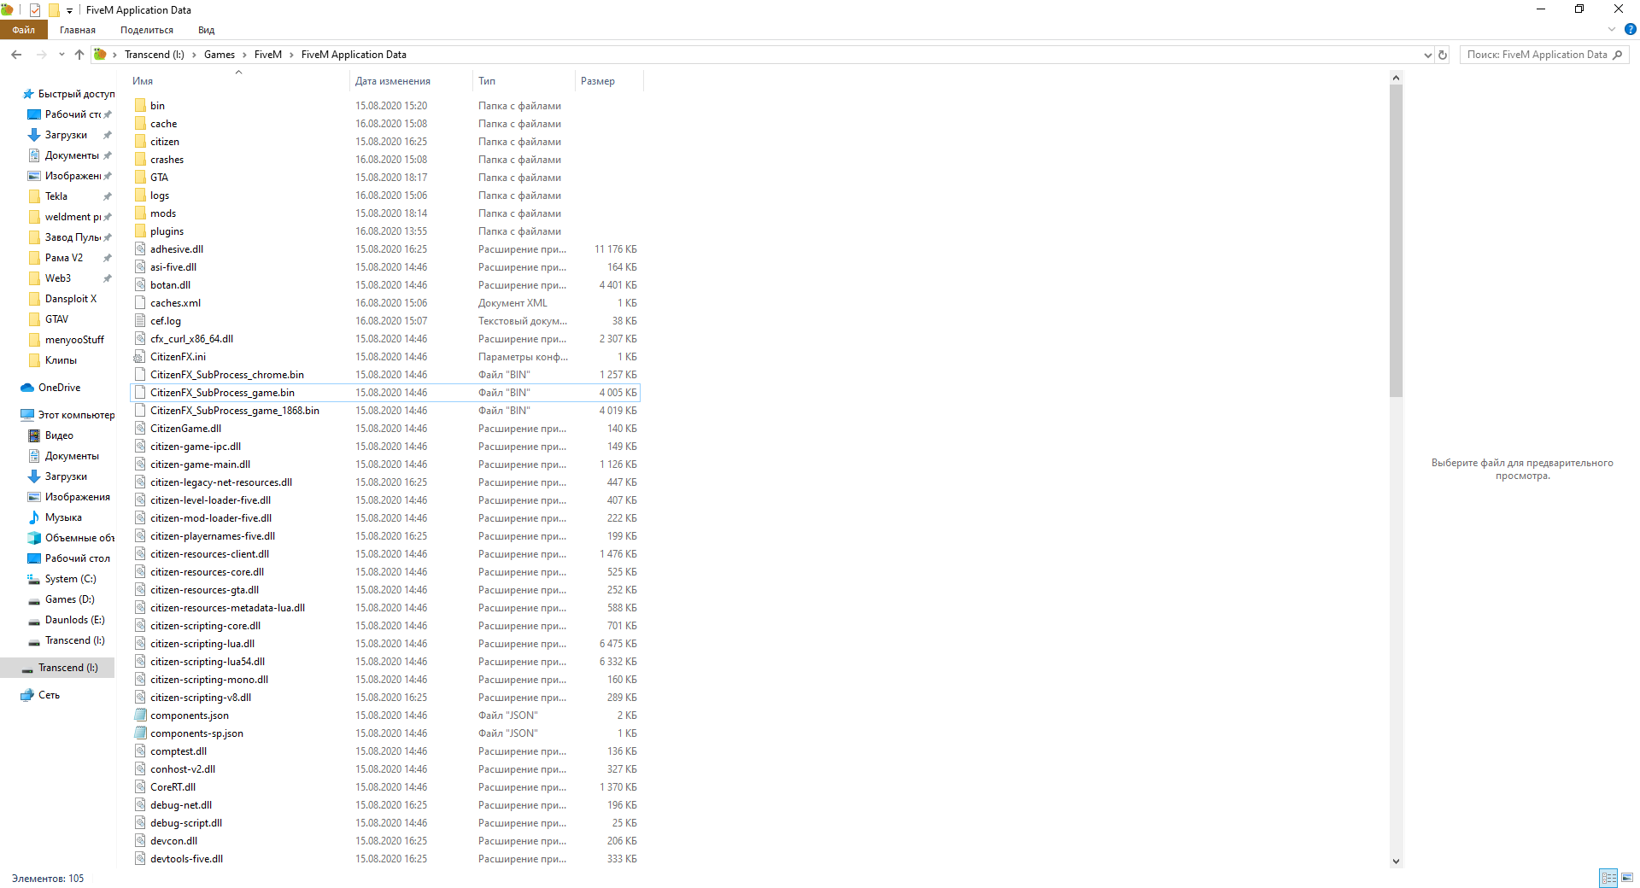Open the recent locations dropdown arrow

click(61, 55)
